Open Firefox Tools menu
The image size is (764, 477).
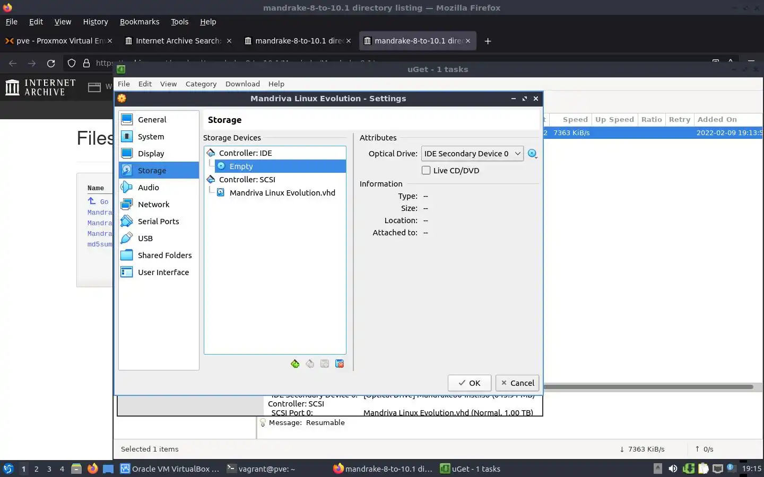point(179,22)
